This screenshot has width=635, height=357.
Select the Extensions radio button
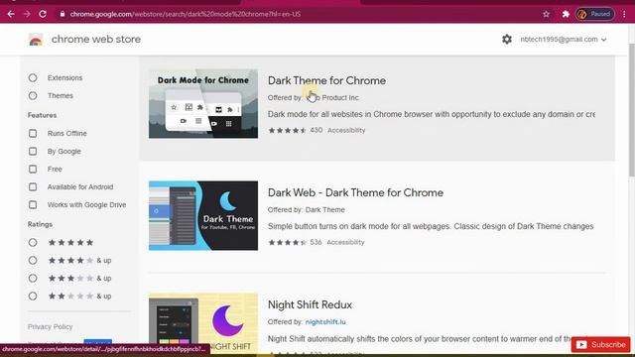point(33,77)
